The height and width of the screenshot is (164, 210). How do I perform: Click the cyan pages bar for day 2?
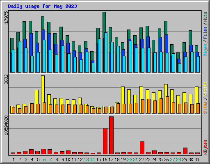click(x=20, y=57)
